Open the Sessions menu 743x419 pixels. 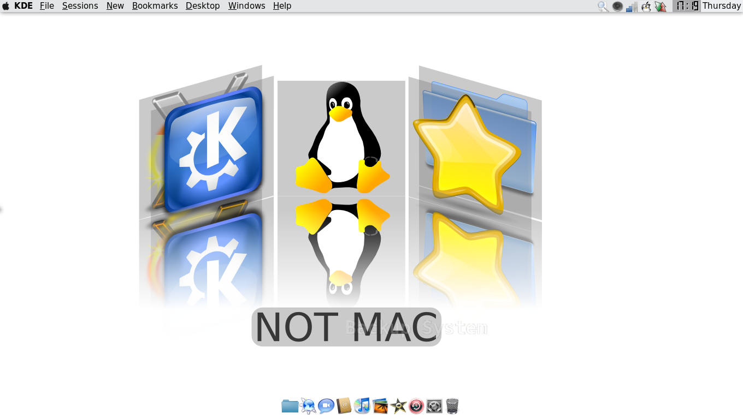[80, 6]
